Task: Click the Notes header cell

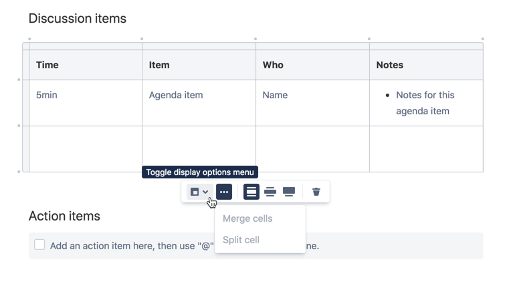Action: [426, 65]
